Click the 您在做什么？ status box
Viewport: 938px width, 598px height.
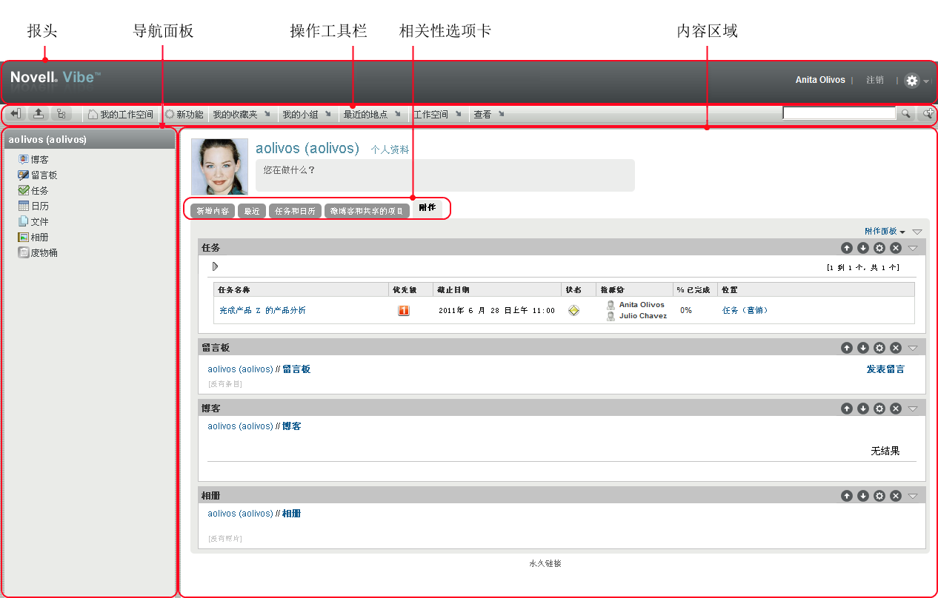pyautogui.click(x=445, y=175)
